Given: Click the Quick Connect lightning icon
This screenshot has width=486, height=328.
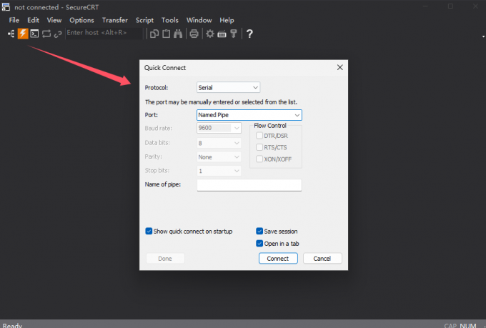Looking at the screenshot, I should coord(23,34).
